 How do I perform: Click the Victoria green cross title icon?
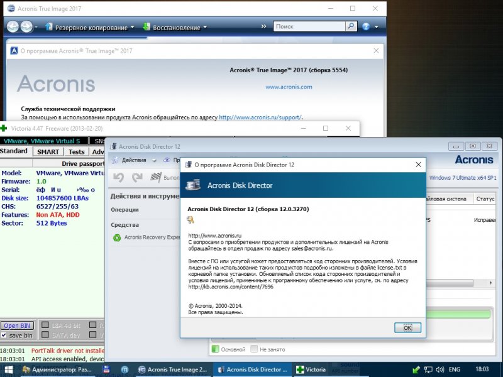tap(4, 128)
